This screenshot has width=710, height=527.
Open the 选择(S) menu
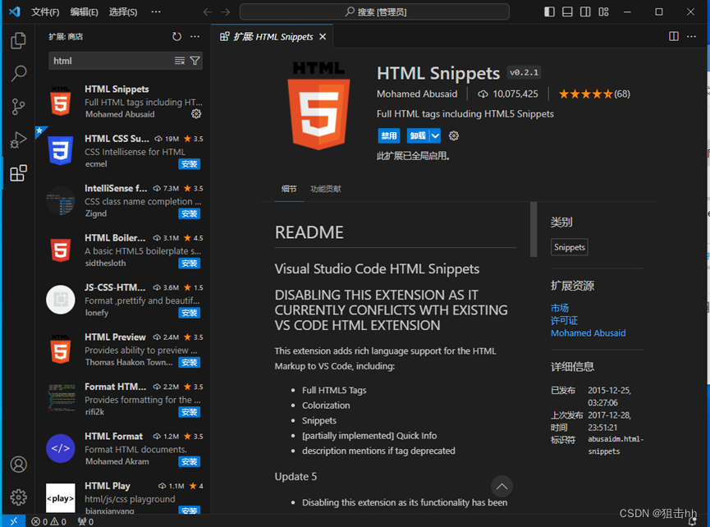point(123,11)
